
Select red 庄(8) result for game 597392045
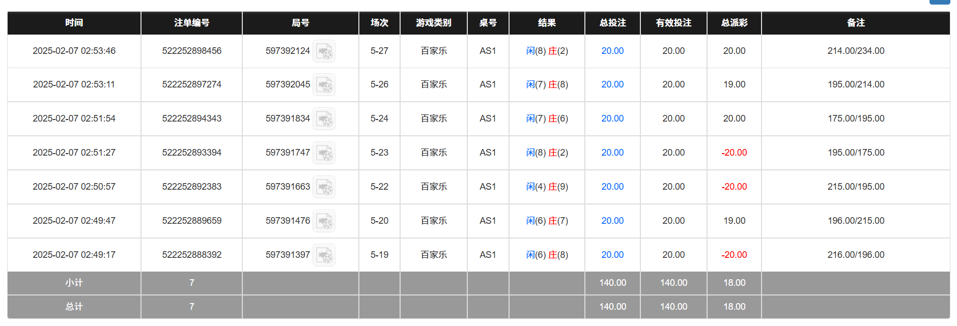coord(559,85)
